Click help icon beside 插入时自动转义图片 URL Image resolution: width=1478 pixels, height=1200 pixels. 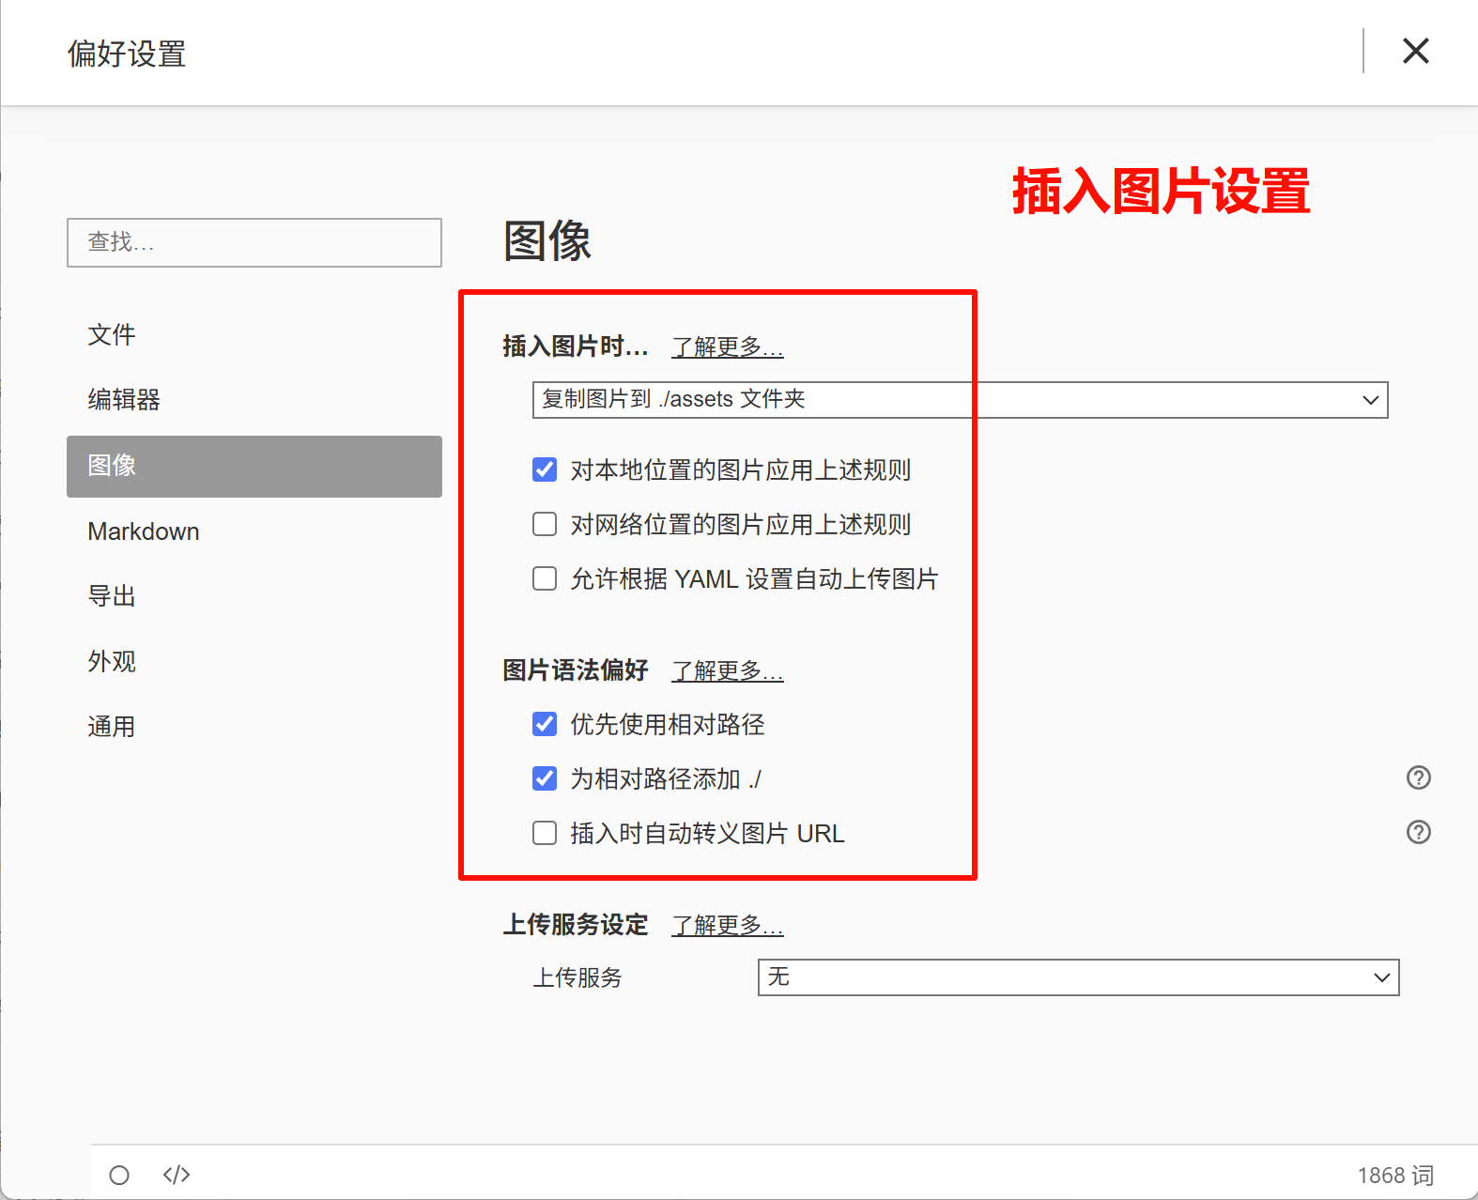coord(1418,832)
